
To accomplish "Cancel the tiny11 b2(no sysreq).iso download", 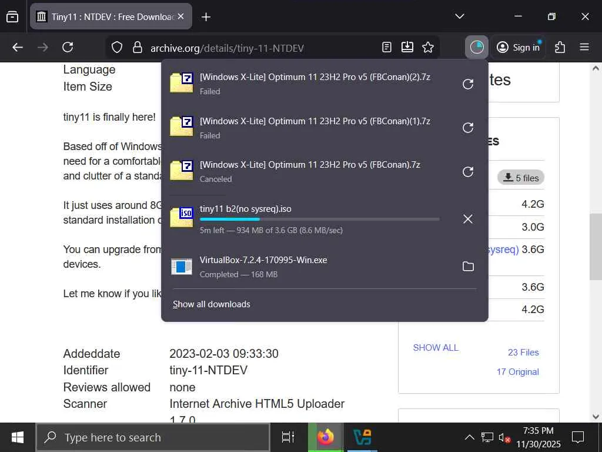I will pyautogui.click(x=467, y=219).
